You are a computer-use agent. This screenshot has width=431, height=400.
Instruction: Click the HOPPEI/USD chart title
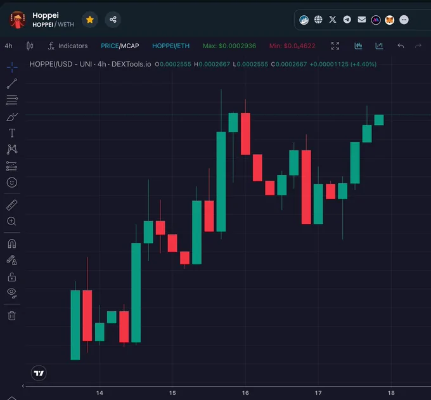click(90, 64)
